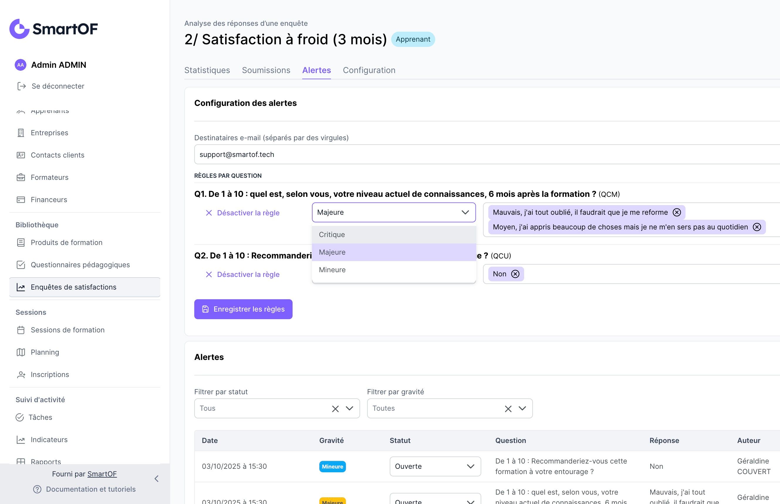Remove the 'Mauvais, j'ai tout oublié' tag

677,212
